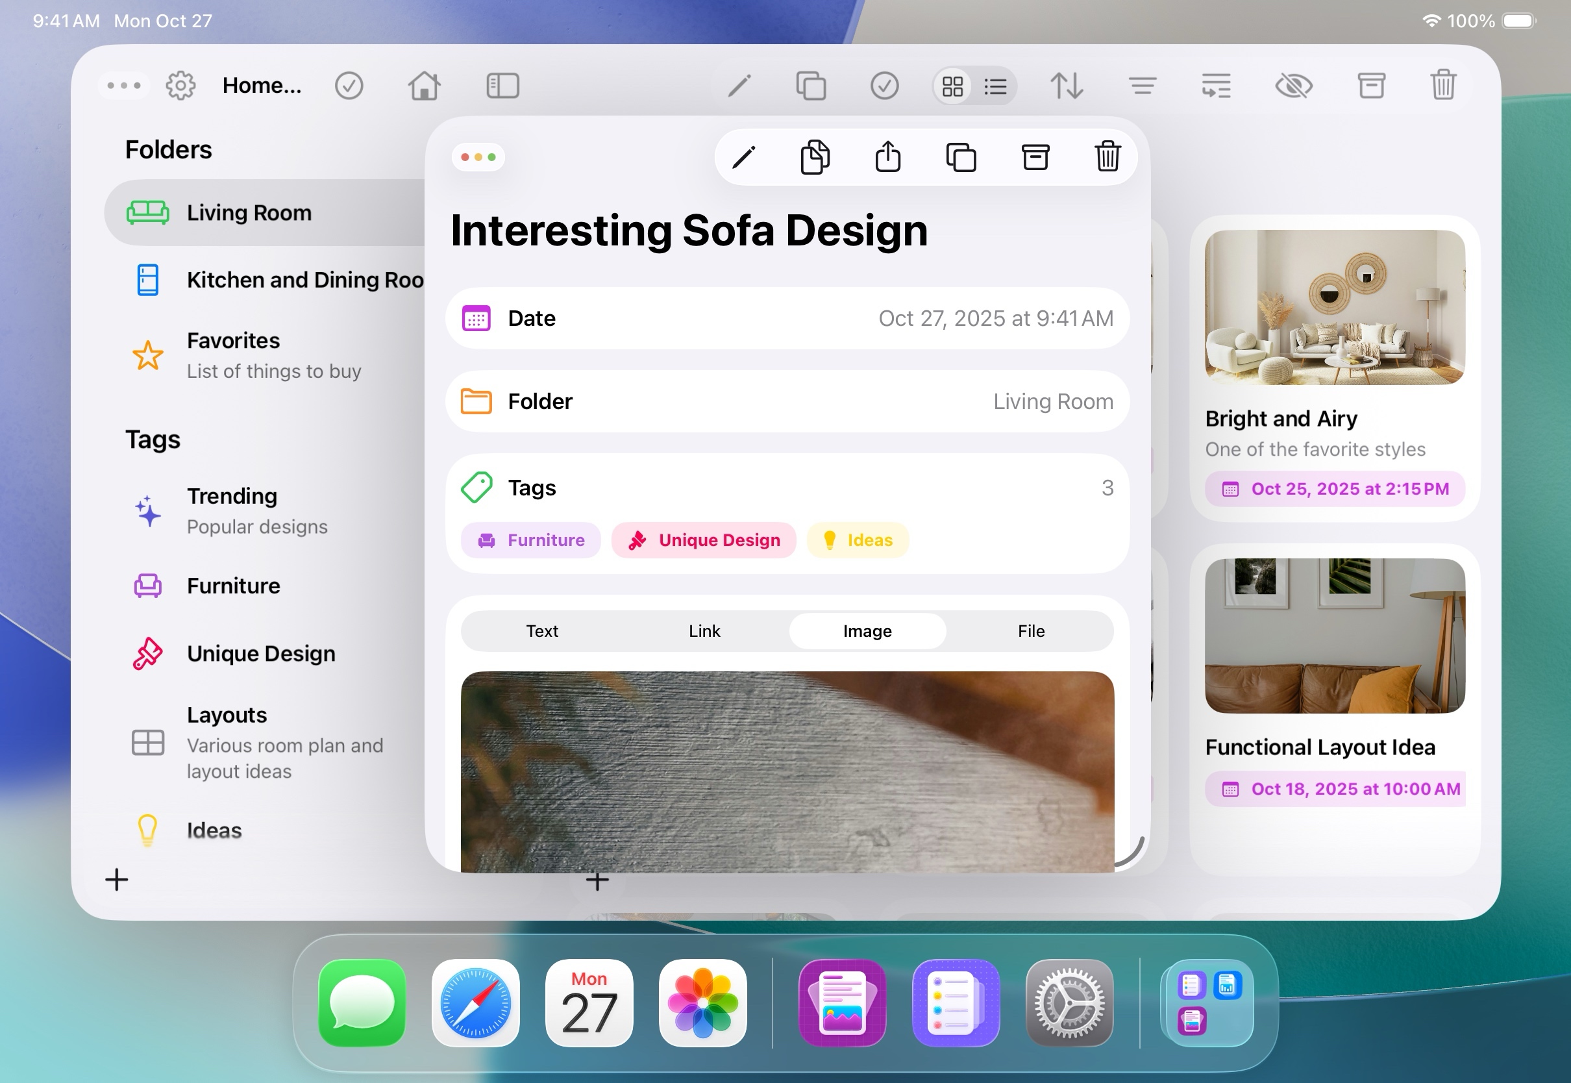The width and height of the screenshot is (1571, 1083).
Task: Switch to list view in view toggle
Action: tap(995, 86)
